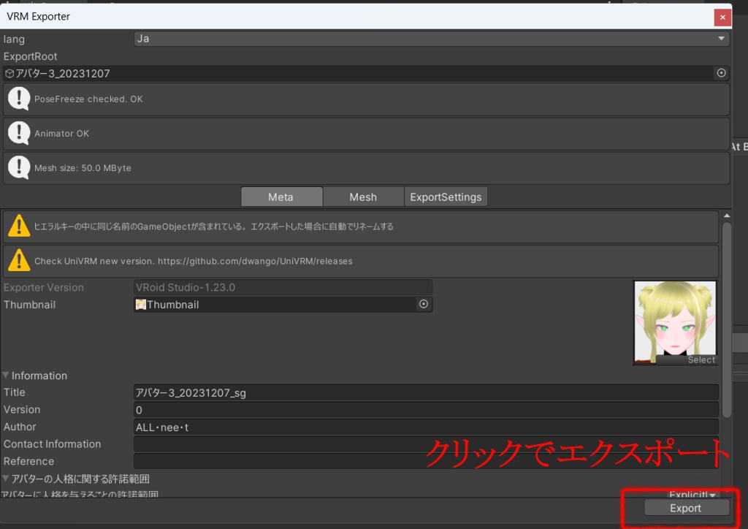
Task: Click the Author input field
Action: pyautogui.click(x=426, y=427)
